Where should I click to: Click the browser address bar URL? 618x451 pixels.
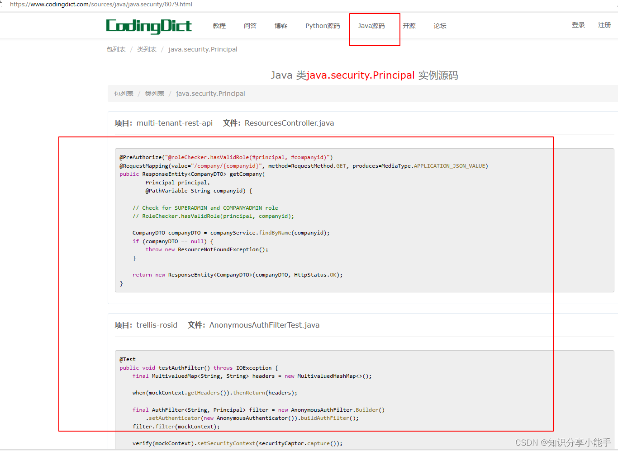101,4
